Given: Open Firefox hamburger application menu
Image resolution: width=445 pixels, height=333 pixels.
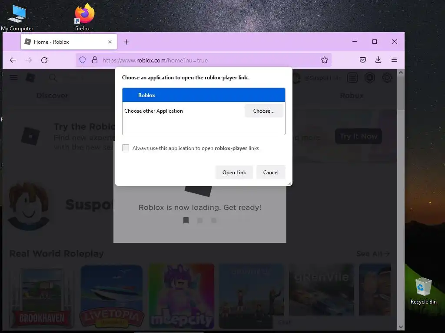Looking at the screenshot, I should click(394, 60).
